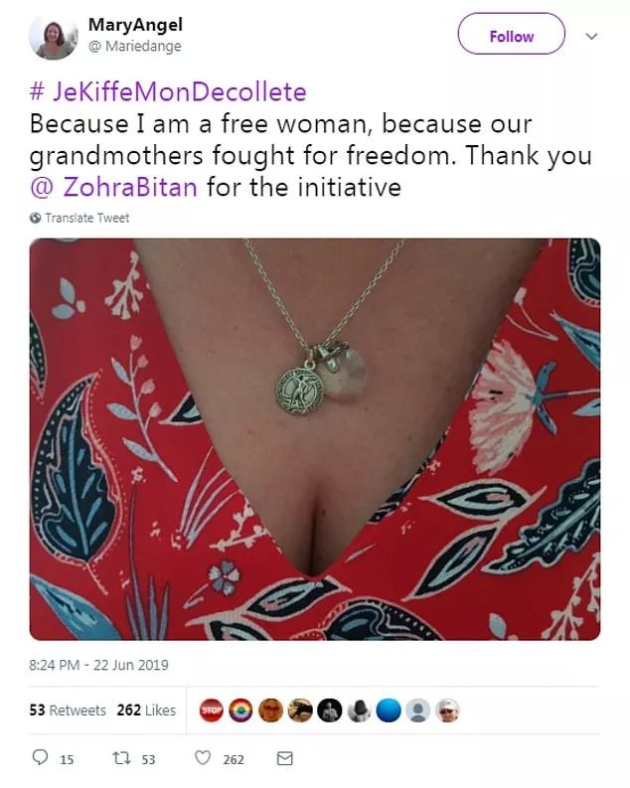Enlarge the attached tweet photo
This screenshot has height=788, width=630.
315,438
